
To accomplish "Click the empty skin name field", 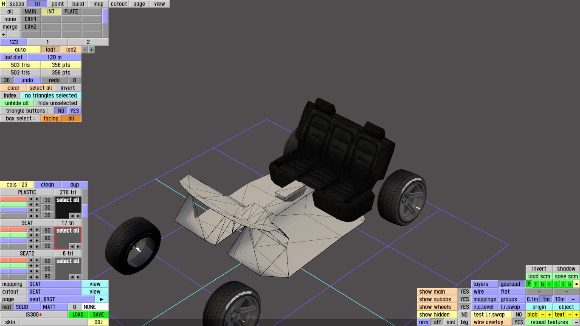I will click(54, 322).
